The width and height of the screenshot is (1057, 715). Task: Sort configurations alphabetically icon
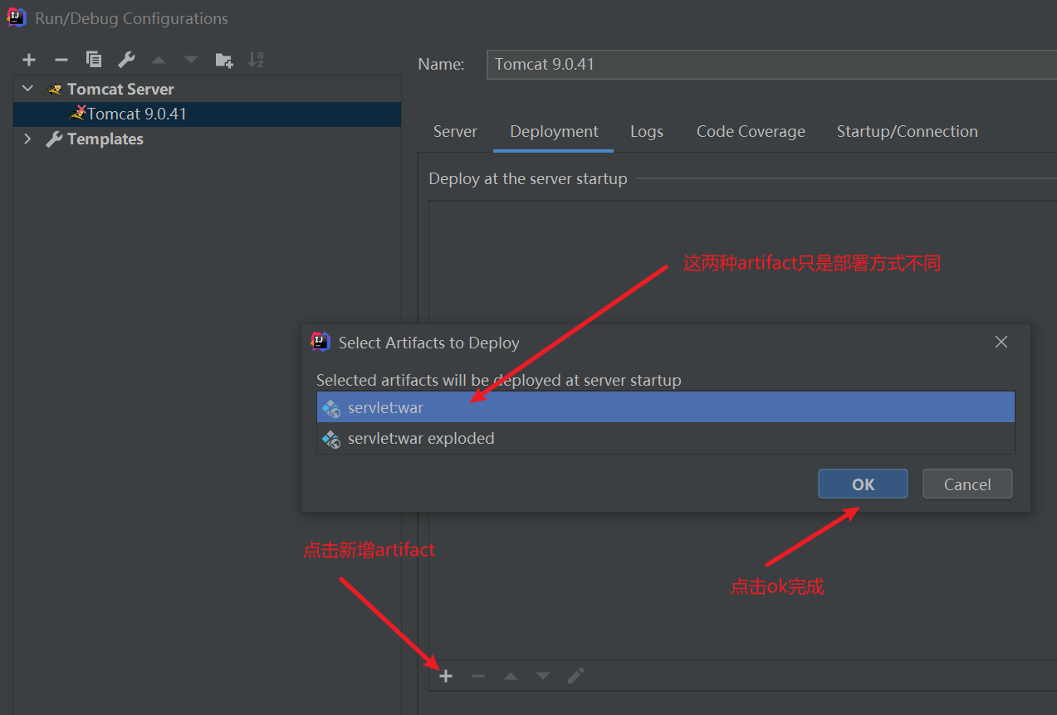pos(256,60)
